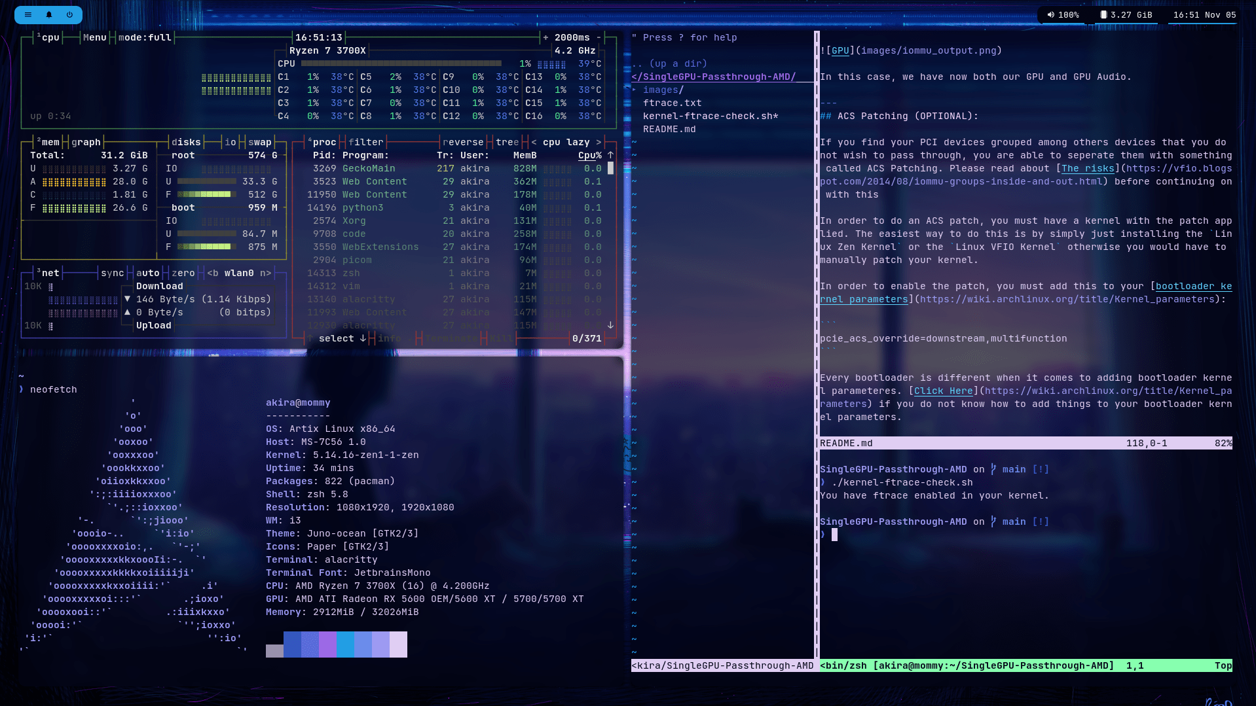Click 'mode:full' to change display mode
Viewport: 1256px width, 706px height.
[x=145, y=37]
